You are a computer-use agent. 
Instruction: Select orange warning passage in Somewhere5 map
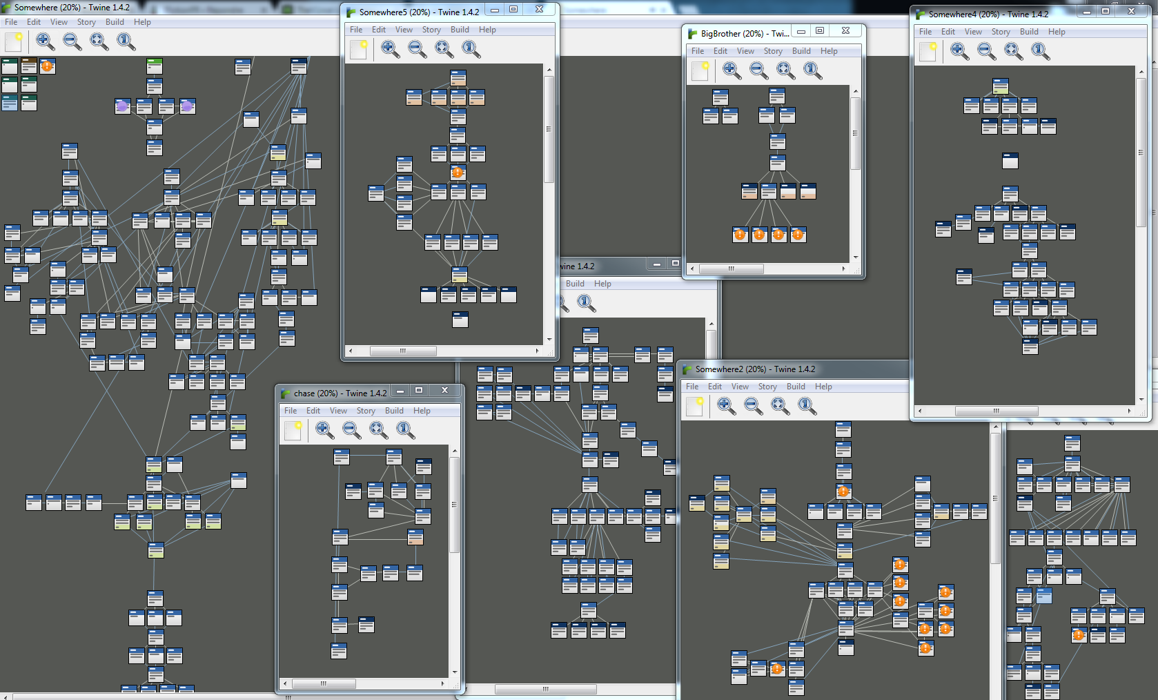click(x=457, y=173)
